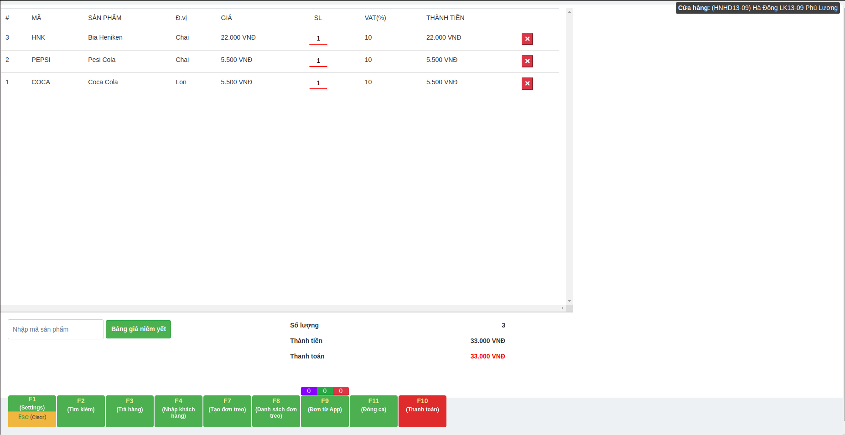Click the purple order count badge
The width and height of the screenshot is (845, 435).
[309, 391]
